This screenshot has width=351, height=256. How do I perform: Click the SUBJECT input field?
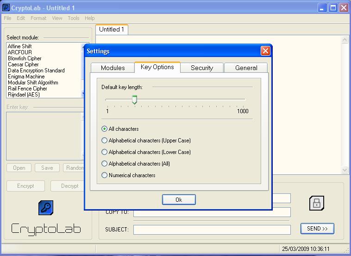point(212,230)
